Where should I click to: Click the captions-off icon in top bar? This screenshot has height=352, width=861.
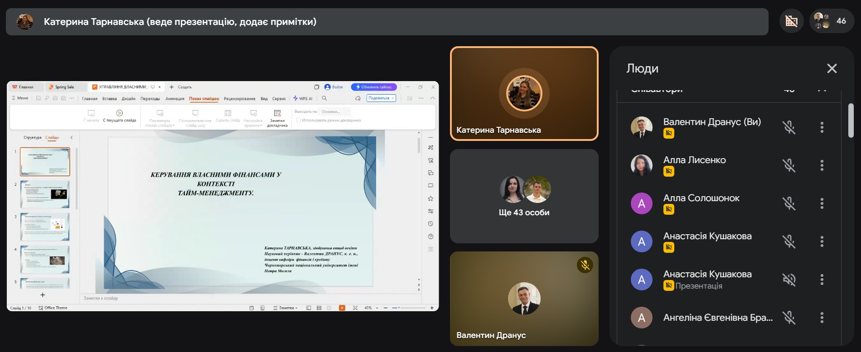pos(791,21)
